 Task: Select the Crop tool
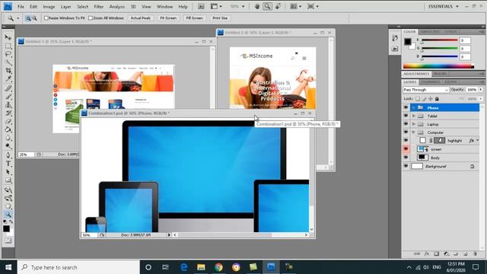8,71
